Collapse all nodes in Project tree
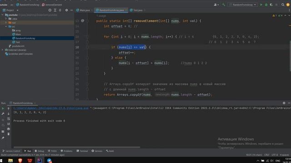The height and width of the screenshot is (163, 291). pos(60,10)
